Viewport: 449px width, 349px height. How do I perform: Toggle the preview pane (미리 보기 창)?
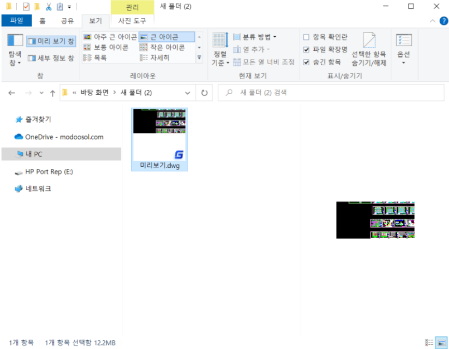(51, 41)
